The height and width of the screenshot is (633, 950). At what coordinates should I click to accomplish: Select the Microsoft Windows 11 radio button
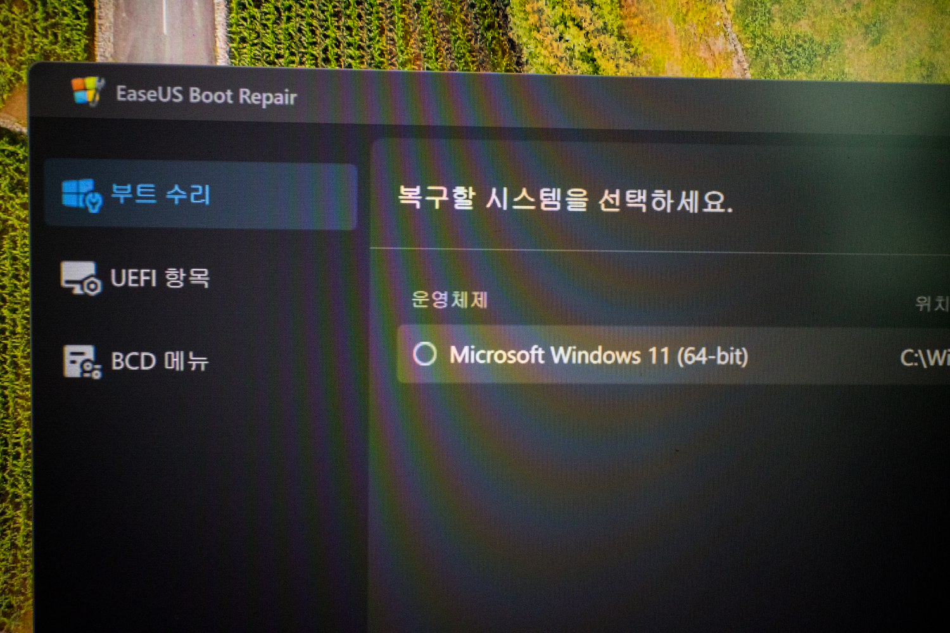[425, 354]
